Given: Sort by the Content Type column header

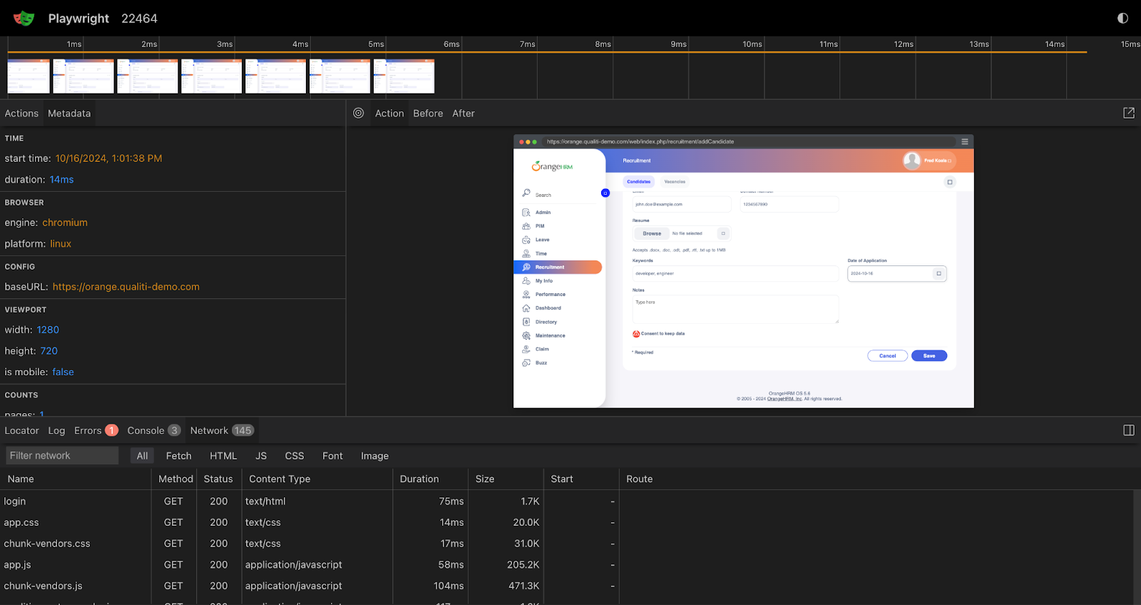Looking at the screenshot, I should click(317, 479).
